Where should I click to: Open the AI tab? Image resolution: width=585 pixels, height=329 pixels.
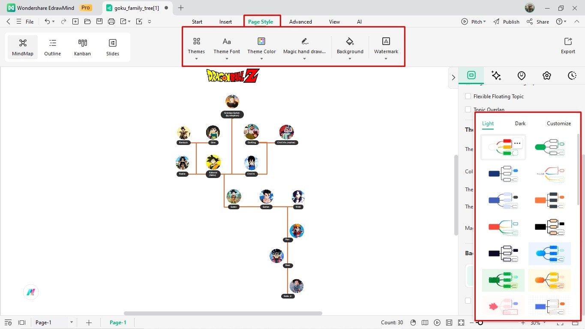[359, 22]
